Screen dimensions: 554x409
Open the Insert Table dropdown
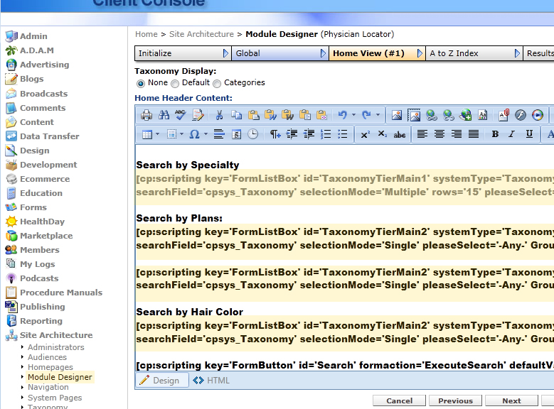[158, 134]
